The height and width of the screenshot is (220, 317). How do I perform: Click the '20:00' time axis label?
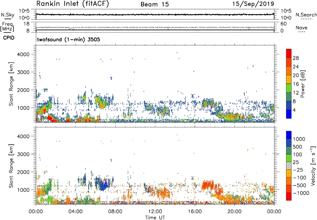234,211
